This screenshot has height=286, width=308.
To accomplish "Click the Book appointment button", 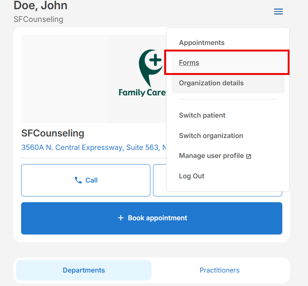I will (x=152, y=218).
